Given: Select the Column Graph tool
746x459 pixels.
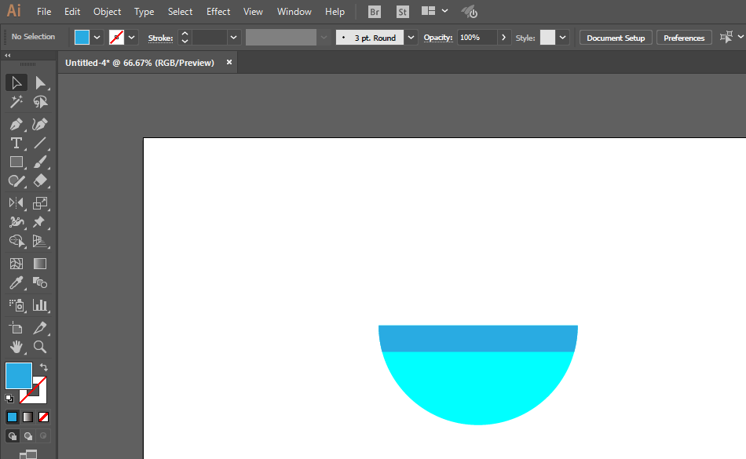Looking at the screenshot, I should pos(40,305).
